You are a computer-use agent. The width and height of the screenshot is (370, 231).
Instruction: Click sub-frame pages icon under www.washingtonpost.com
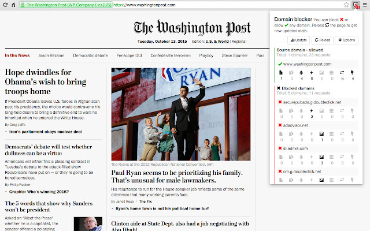point(291,73)
